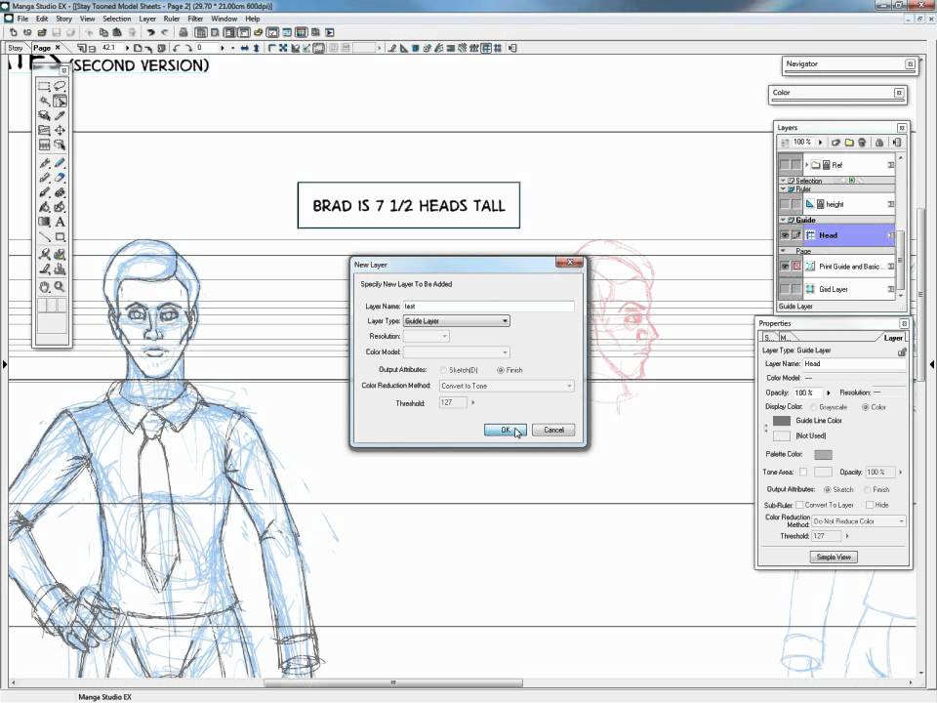Open the Filter menu
The height and width of the screenshot is (703, 937).
point(195,19)
